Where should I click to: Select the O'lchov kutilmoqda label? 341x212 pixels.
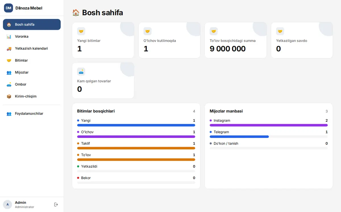click(x=160, y=41)
